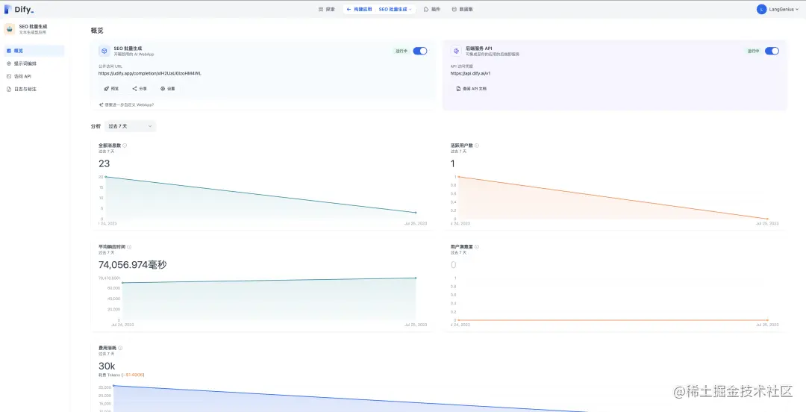Select 访问 API in the sidebar
Screen dimensions: 806x412
pos(34,76)
